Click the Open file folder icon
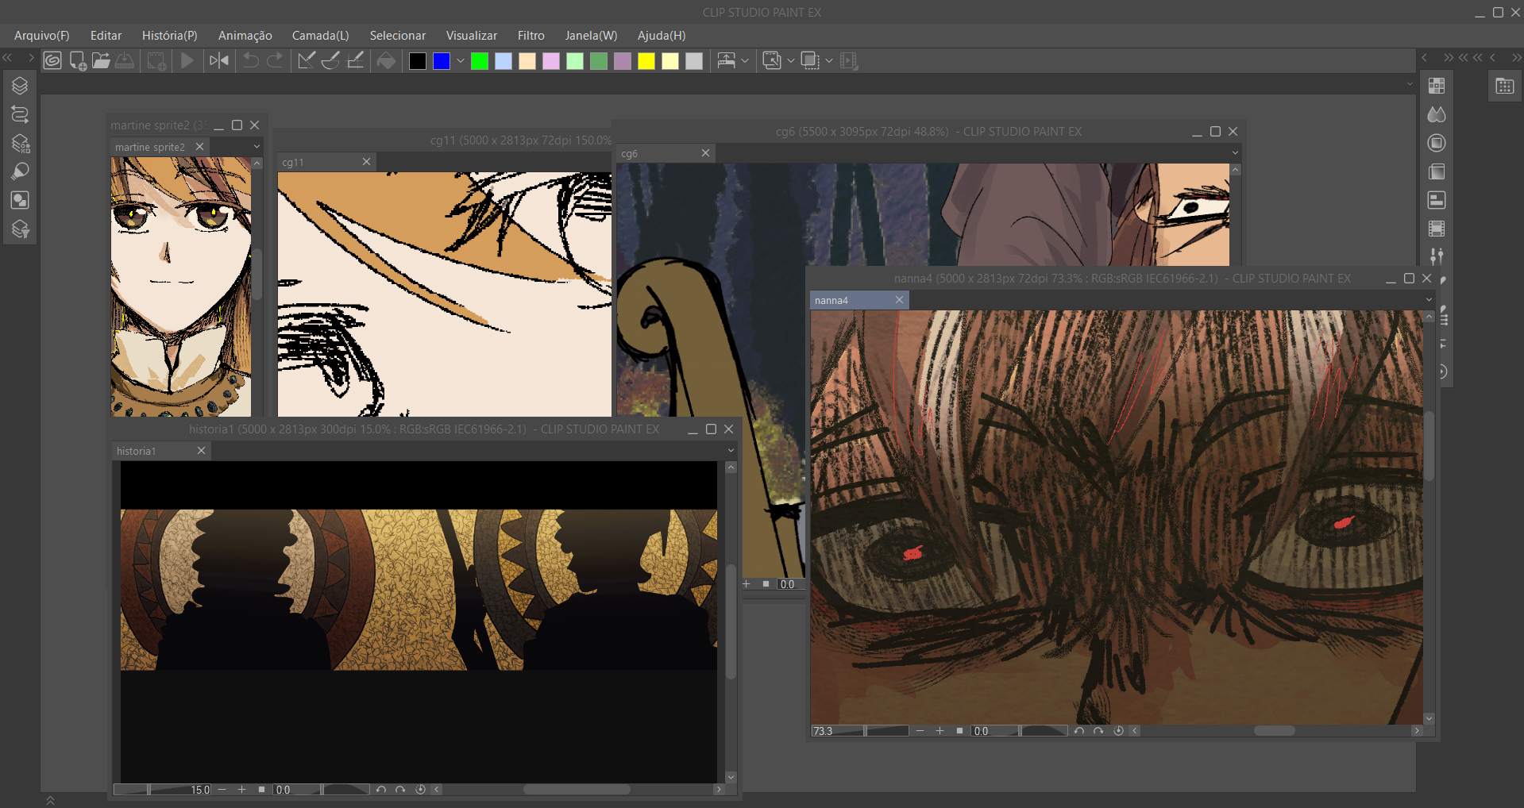This screenshot has width=1524, height=808. (101, 61)
